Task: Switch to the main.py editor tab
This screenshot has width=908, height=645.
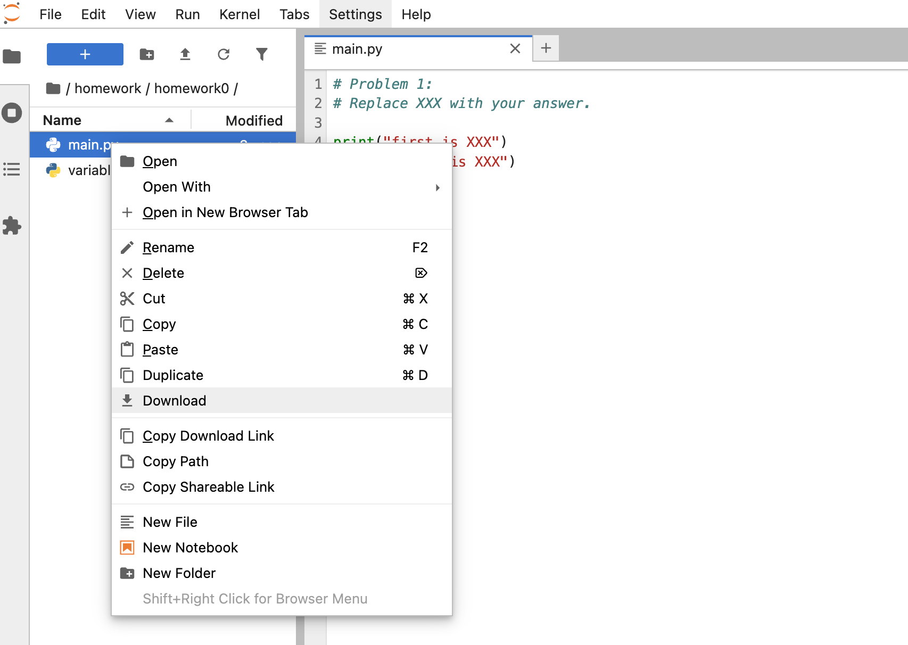Action: point(357,48)
